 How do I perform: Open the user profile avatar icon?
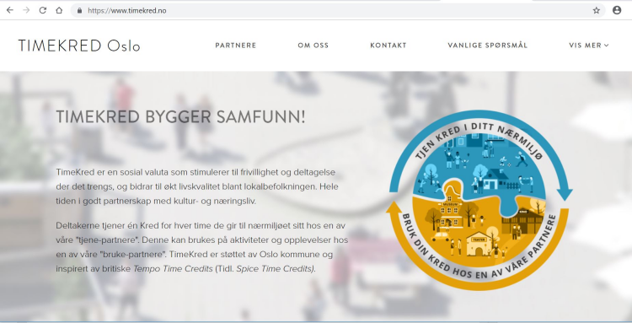(617, 10)
